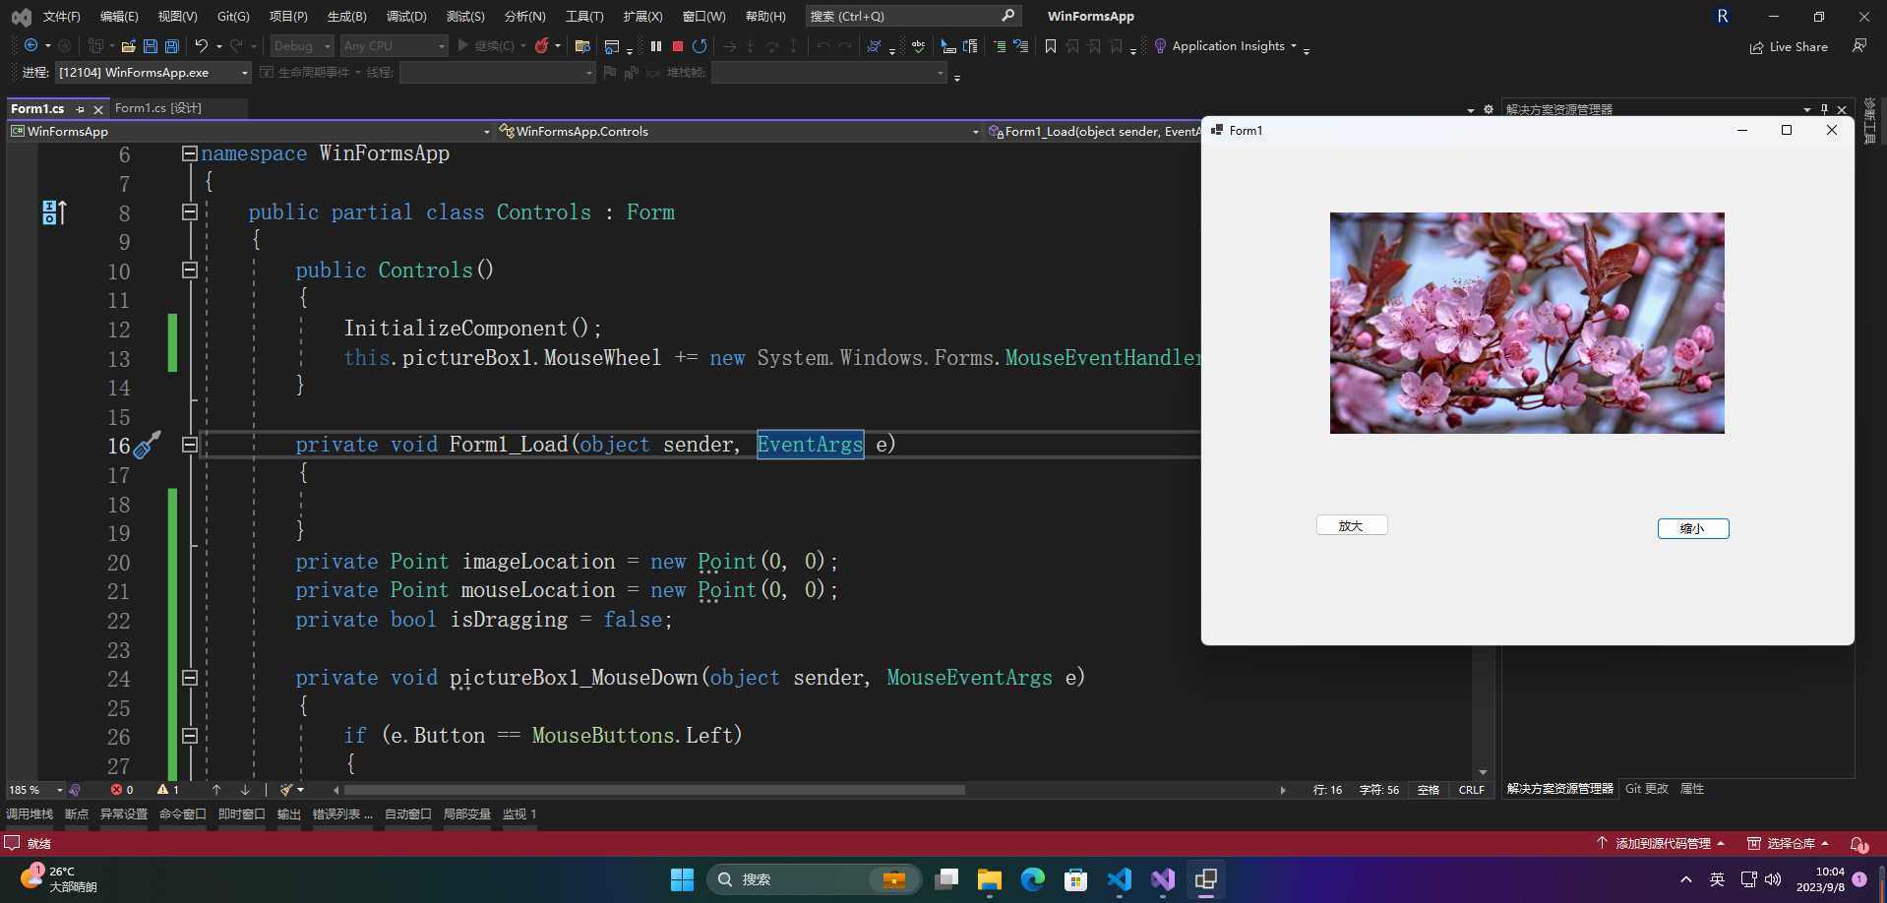The width and height of the screenshot is (1887, 903).
Task: Click the screwdriver quick action icon on line 16
Action: click(x=147, y=446)
